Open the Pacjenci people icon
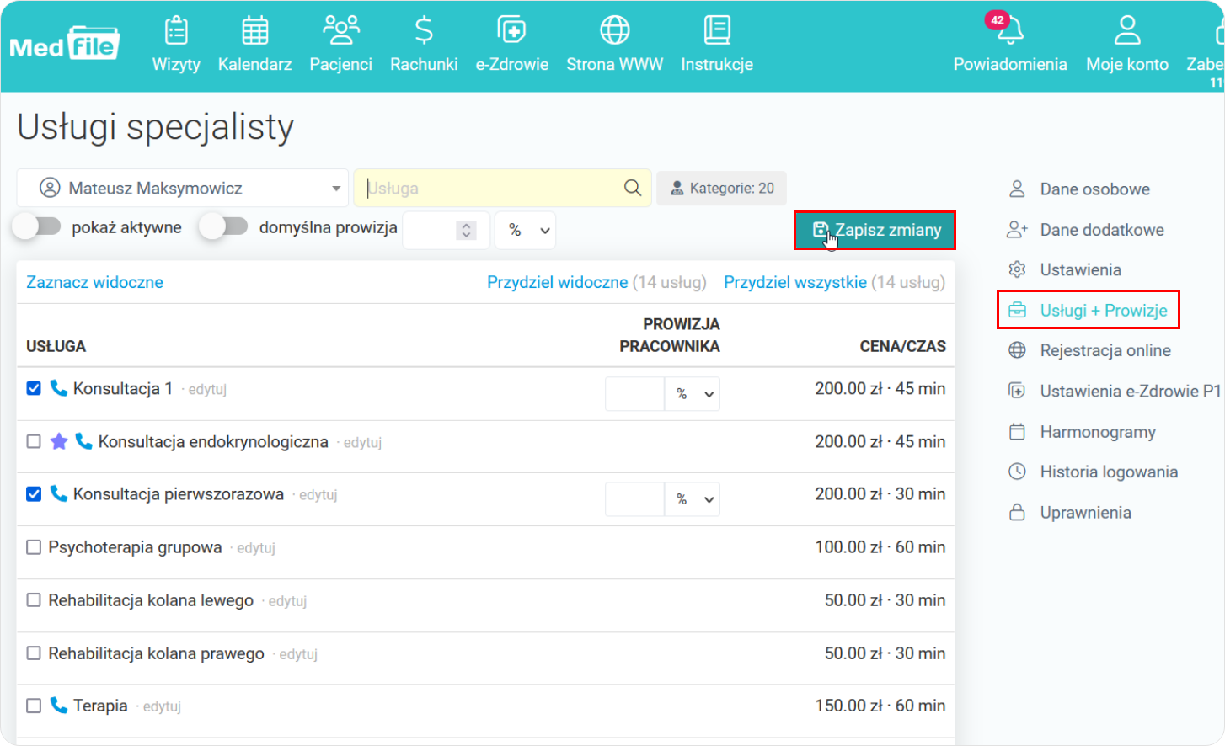 click(340, 30)
